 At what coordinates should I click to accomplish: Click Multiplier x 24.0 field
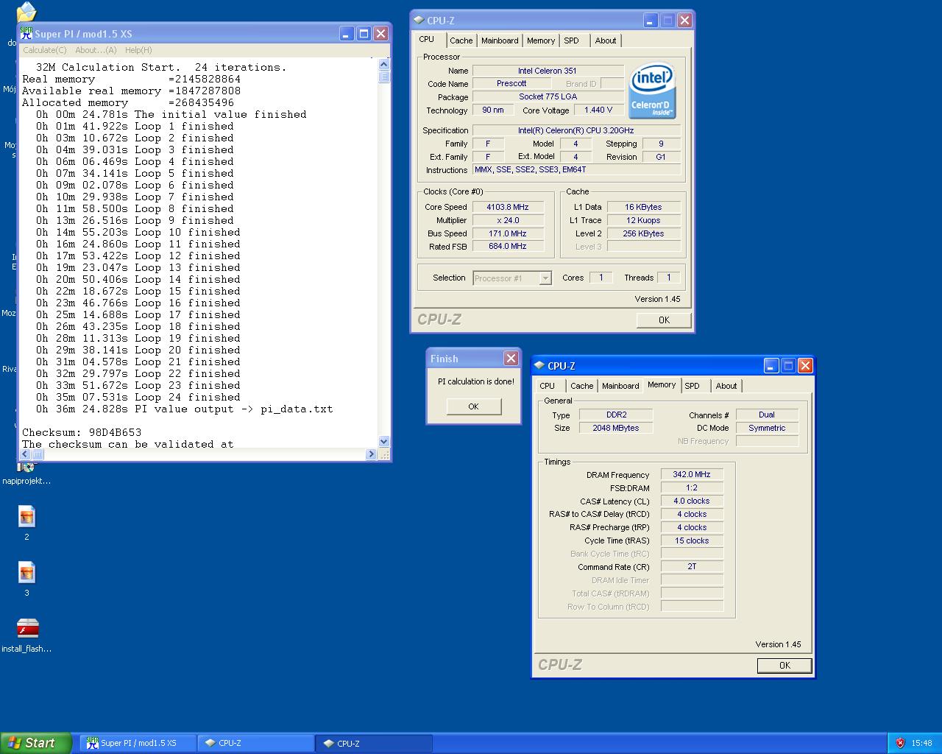point(508,220)
